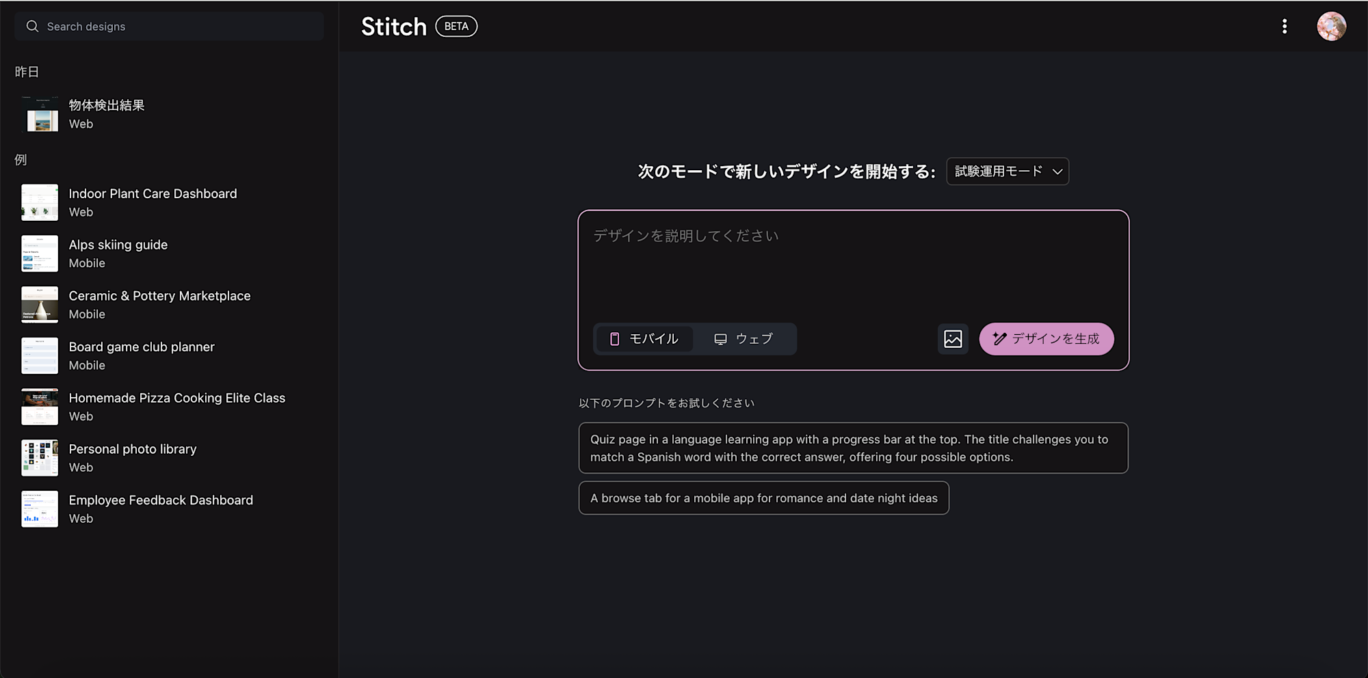Click Board game club planner thumbnail

[x=40, y=356]
